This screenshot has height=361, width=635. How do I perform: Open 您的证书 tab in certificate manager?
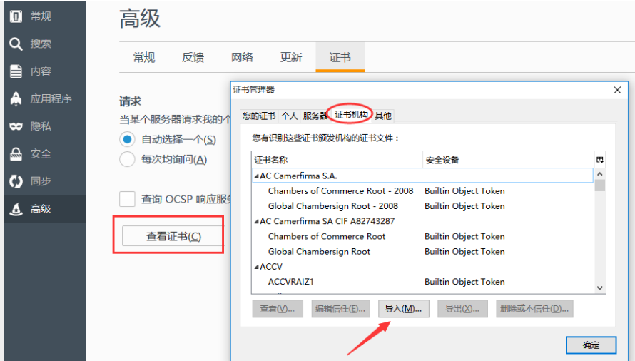point(259,116)
